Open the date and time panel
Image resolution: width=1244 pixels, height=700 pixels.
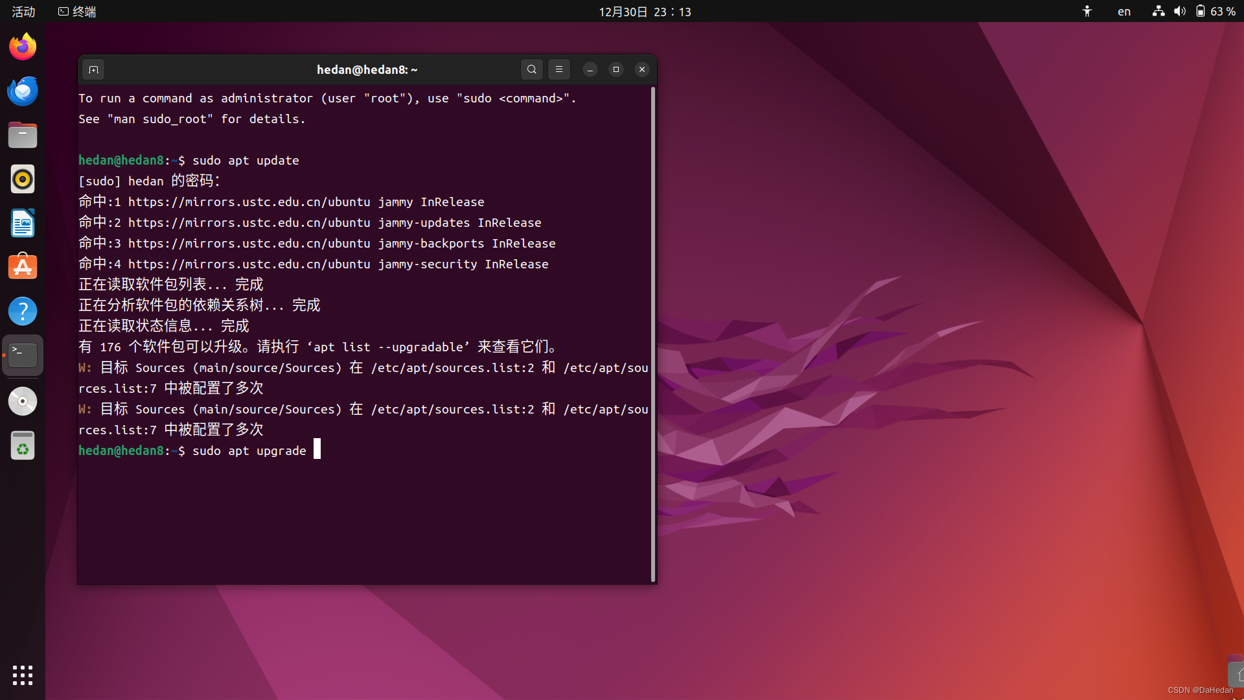pos(645,12)
